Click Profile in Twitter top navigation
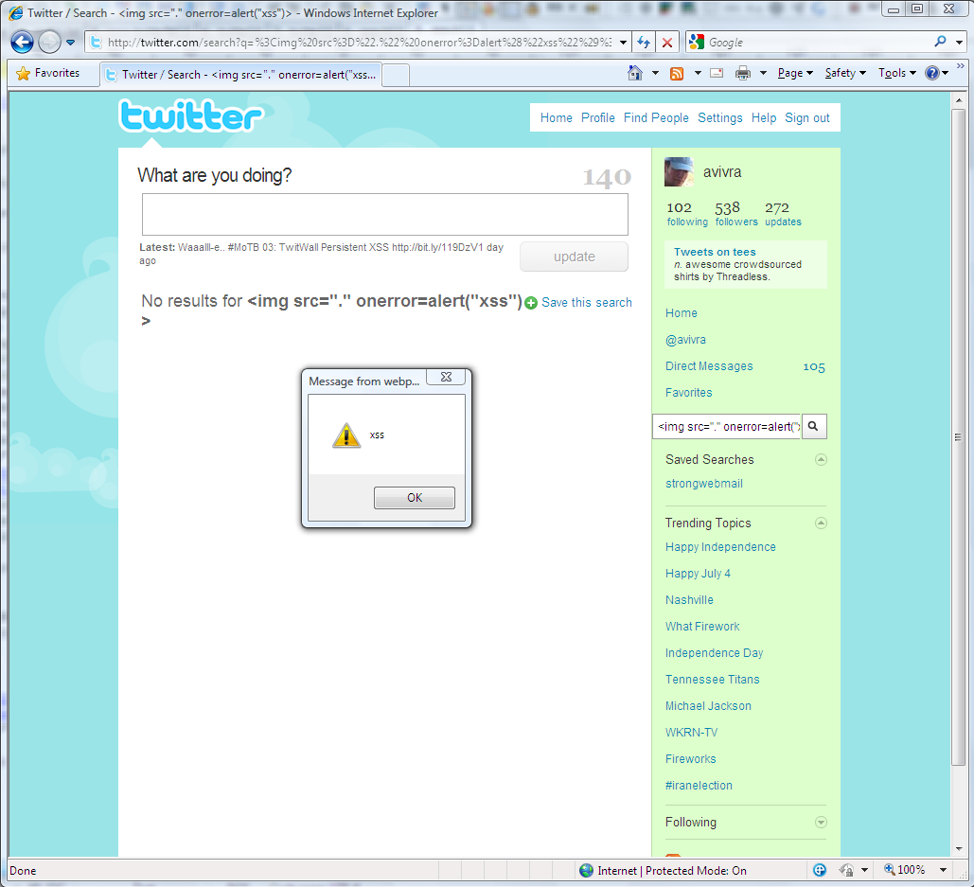 597,118
